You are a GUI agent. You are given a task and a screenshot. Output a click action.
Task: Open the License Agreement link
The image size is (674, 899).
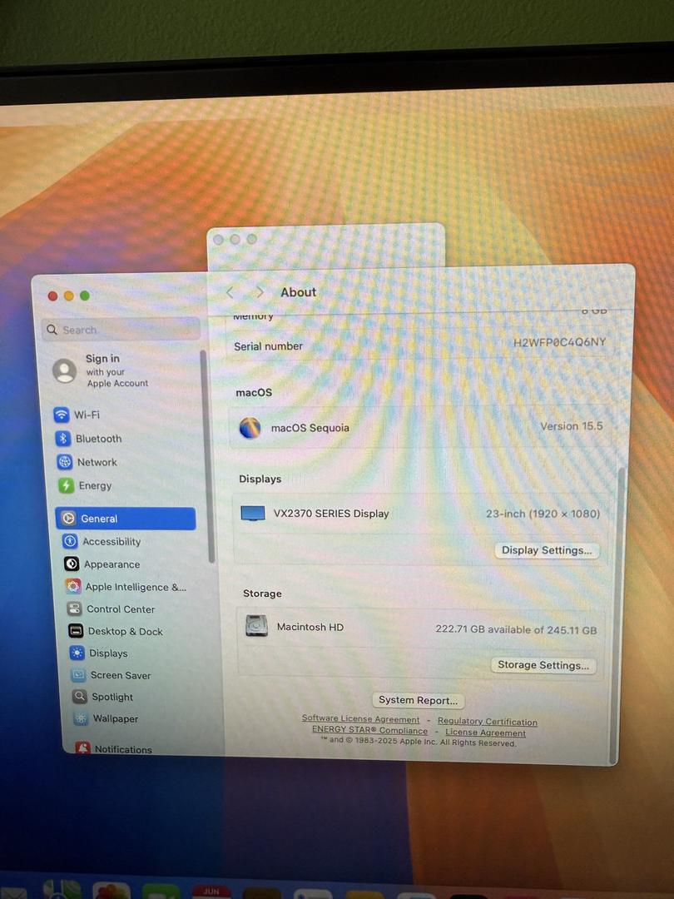coord(485,733)
